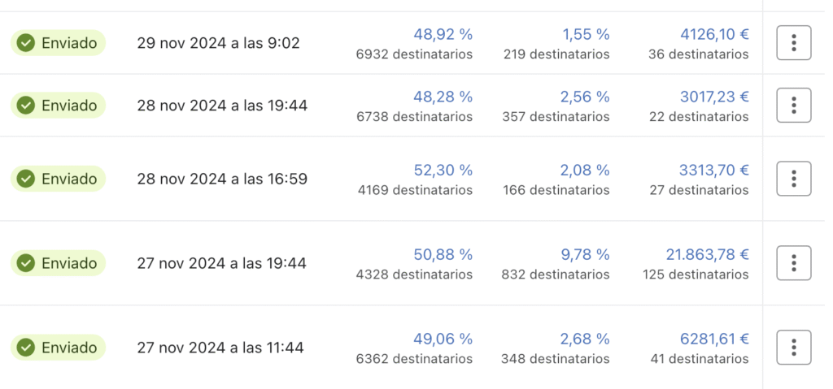Click the 2,56 % click rate link
This screenshot has height=389, width=833.
pyautogui.click(x=585, y=97)
